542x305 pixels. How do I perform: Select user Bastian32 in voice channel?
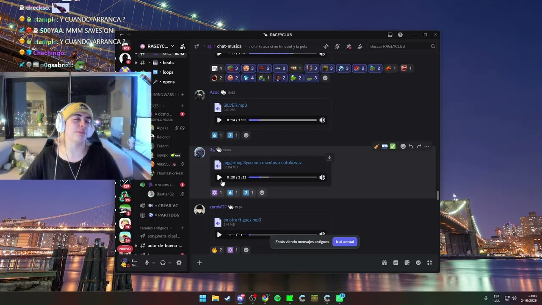point(165,194)
